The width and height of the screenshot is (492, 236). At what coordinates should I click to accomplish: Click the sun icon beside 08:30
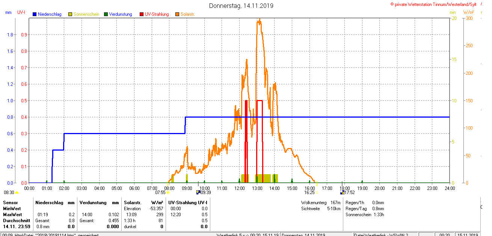[x=17, y=193]
